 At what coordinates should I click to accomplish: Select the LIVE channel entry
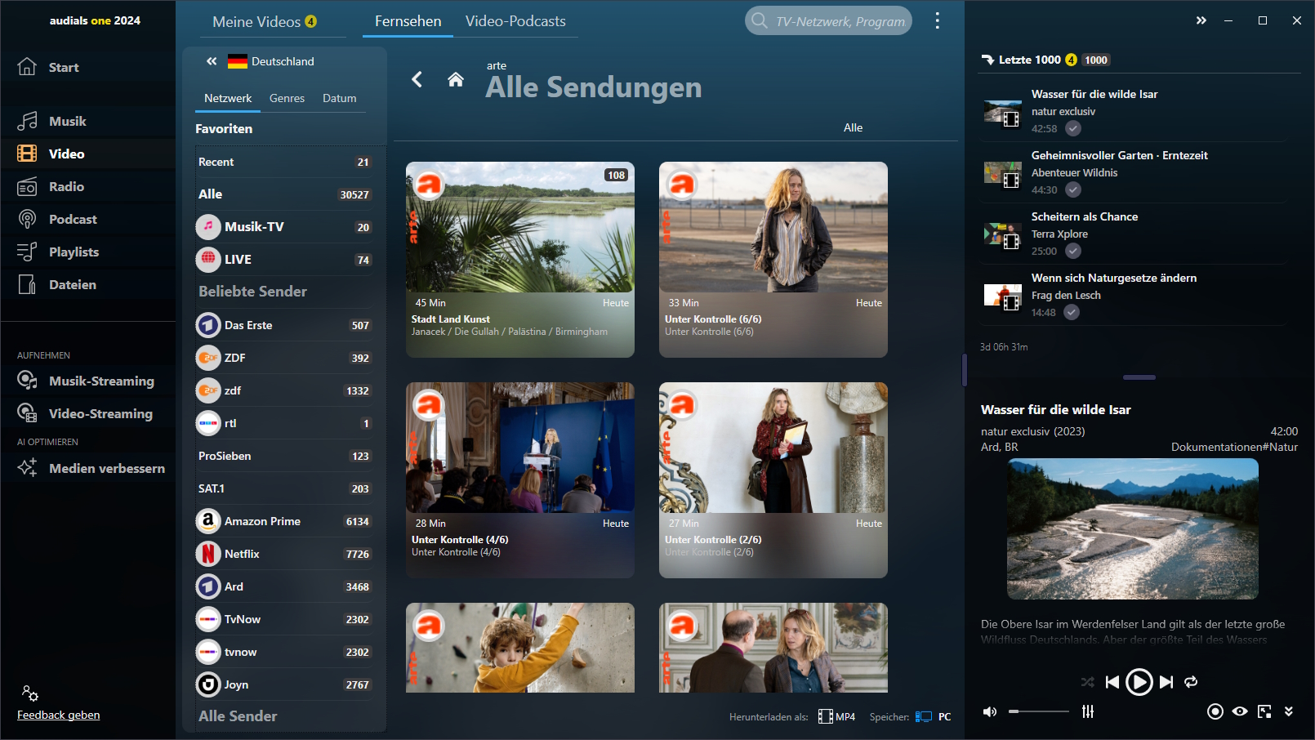pyautogui.click(x=283, y=260)
